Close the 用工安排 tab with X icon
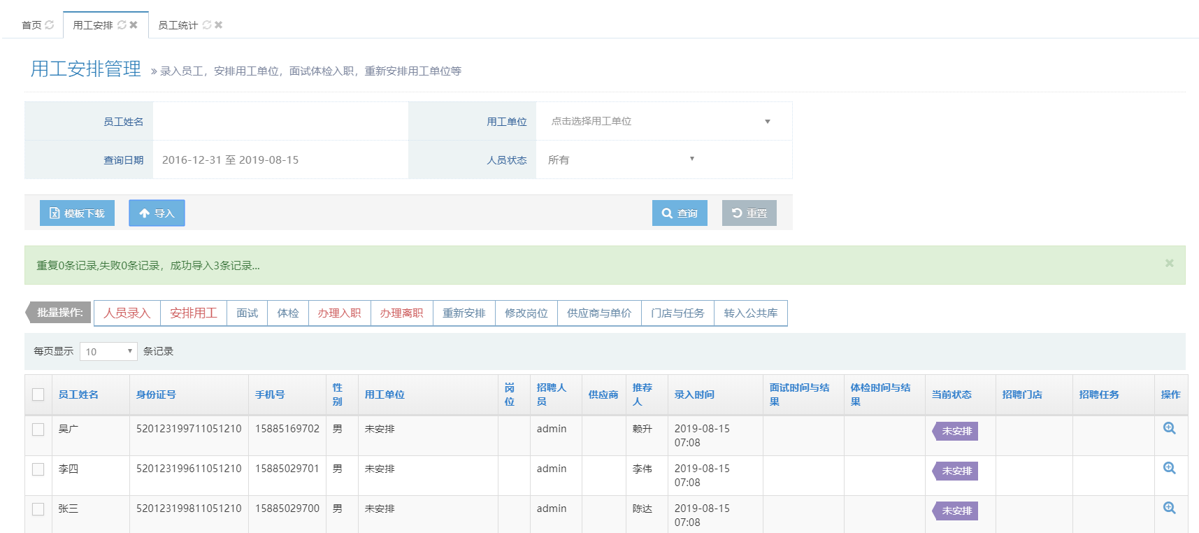This screenshot has width=1199, height=533. (x=134, y=25)
